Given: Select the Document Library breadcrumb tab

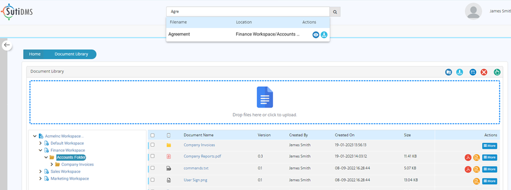Looking at the screenshot, I should coord(71,54).
